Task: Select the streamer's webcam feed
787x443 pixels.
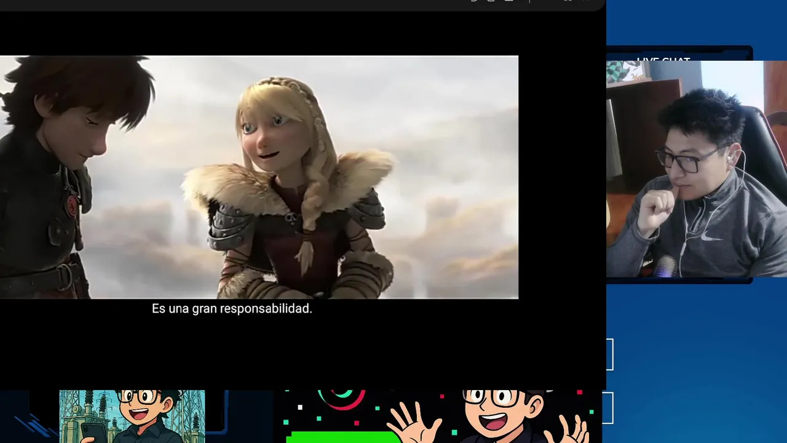Action: pos(697,169)
